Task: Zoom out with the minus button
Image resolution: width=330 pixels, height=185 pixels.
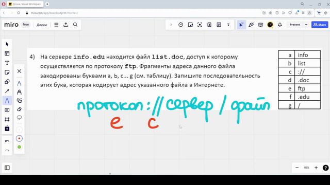Action: coord(297,168)
